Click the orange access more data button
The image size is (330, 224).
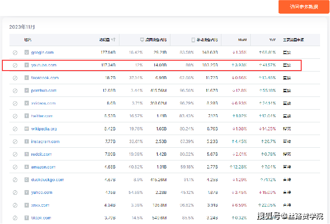click(x=304, y=7)
